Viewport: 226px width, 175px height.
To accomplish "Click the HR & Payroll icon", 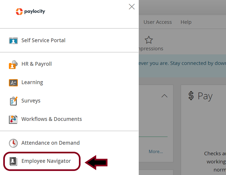I will pos(13,65).
